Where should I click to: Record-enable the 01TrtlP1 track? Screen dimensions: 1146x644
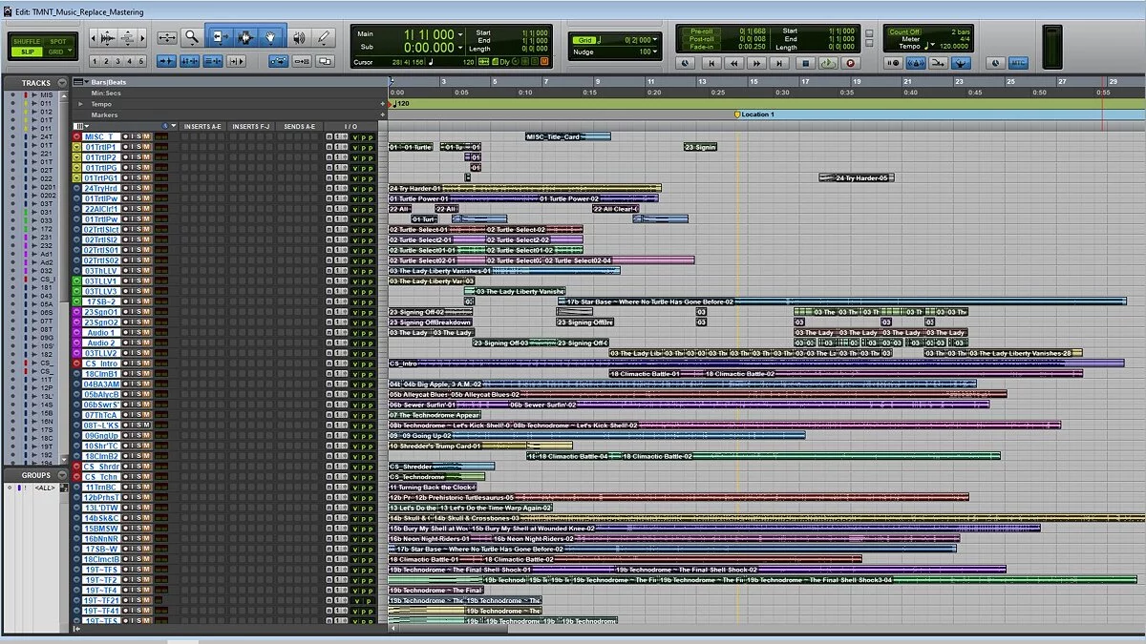pyautogui.click(x=126, y=147)
